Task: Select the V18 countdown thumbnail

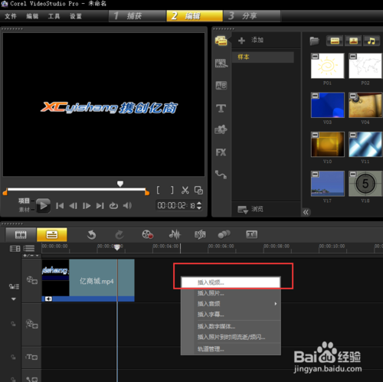Action: 365,184
